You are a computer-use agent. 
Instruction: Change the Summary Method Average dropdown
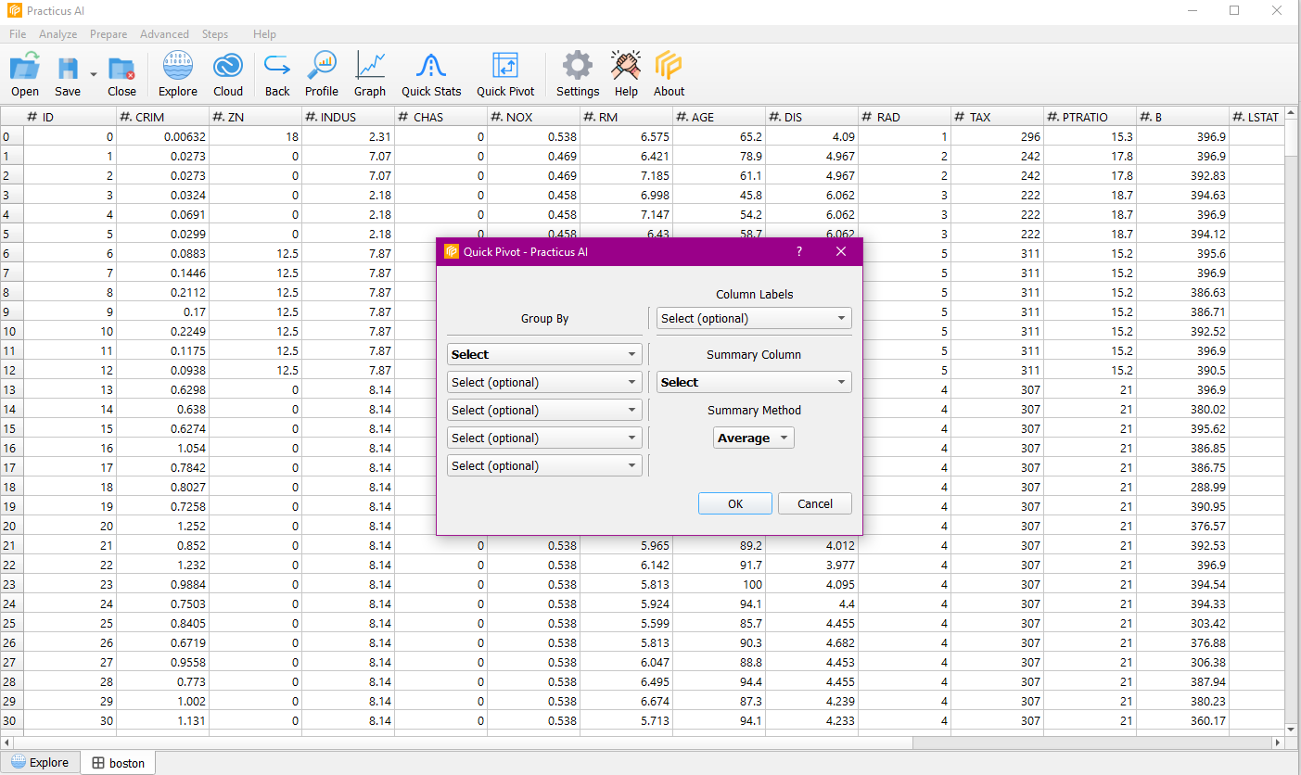tap(753, 438)
